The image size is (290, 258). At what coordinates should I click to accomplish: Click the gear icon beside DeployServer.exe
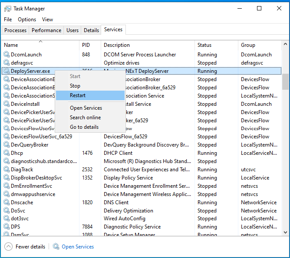[7, 71]
